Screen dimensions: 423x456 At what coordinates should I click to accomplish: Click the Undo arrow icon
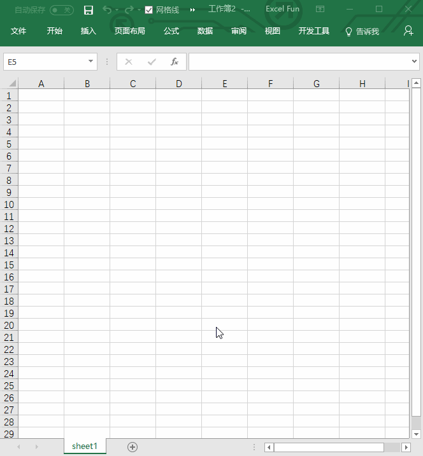107,10
